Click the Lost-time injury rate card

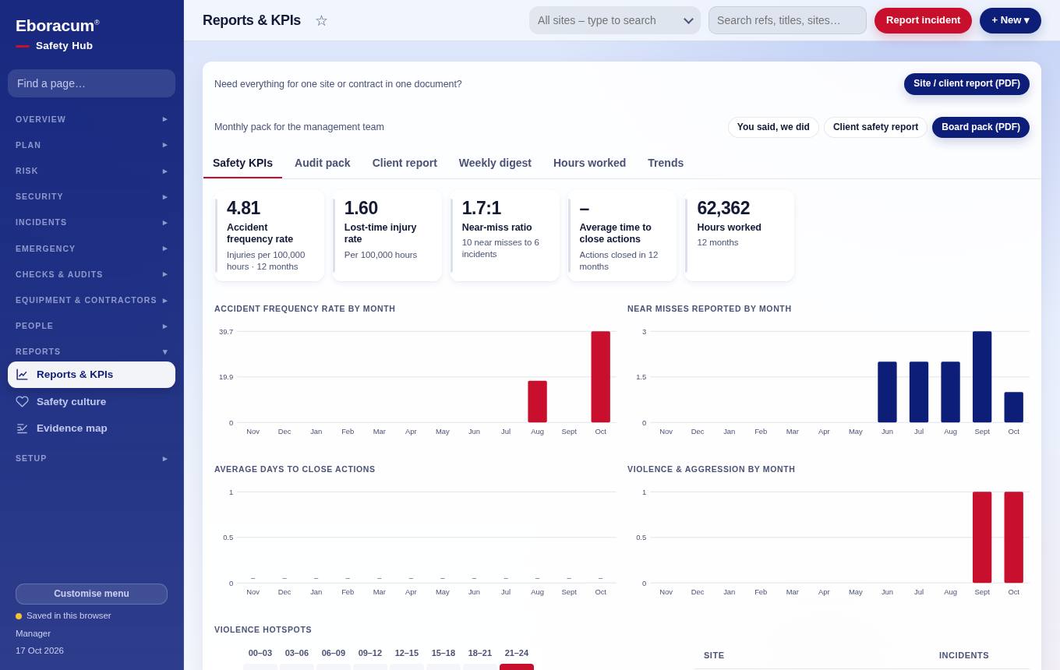click(x=387, y=235)
